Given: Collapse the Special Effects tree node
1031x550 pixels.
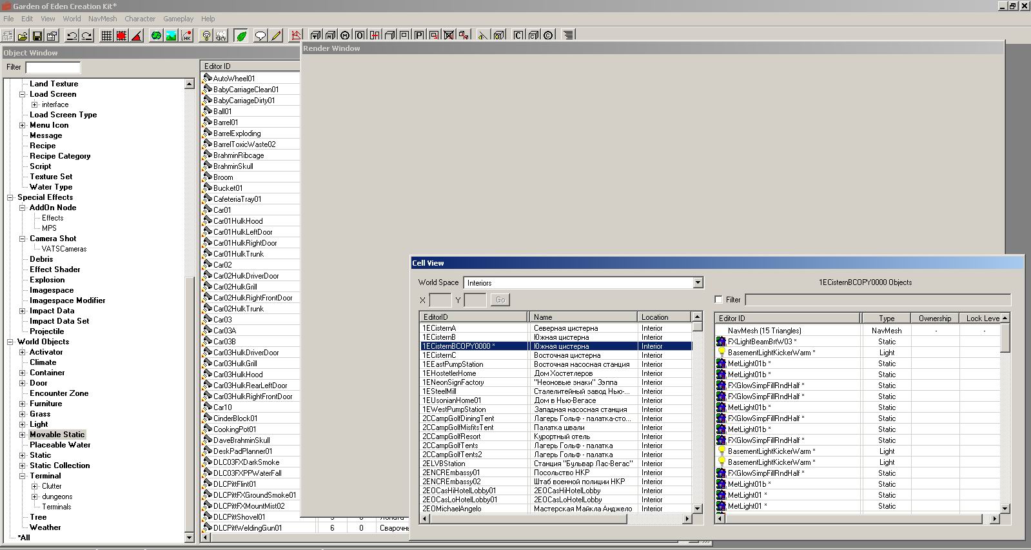Looking at the screenshot, I should (10, 197).
